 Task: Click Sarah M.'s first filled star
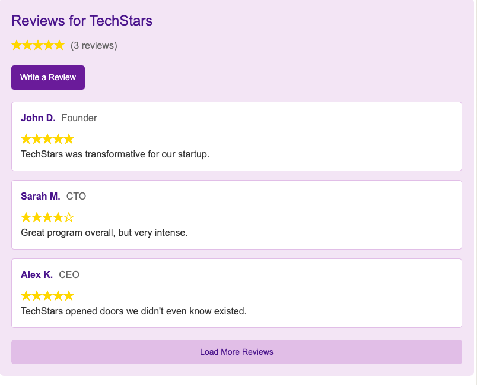click(x=26, y=217)
